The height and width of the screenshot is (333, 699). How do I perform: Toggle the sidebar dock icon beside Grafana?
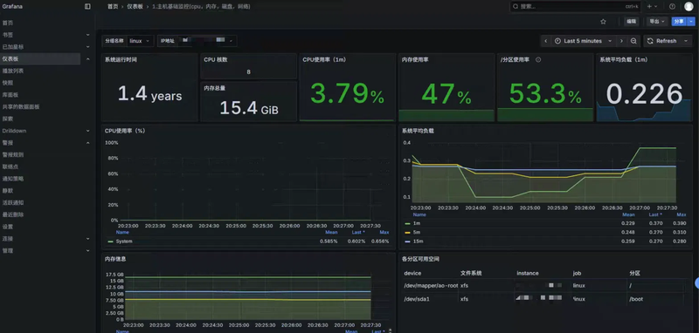(87, 7)
